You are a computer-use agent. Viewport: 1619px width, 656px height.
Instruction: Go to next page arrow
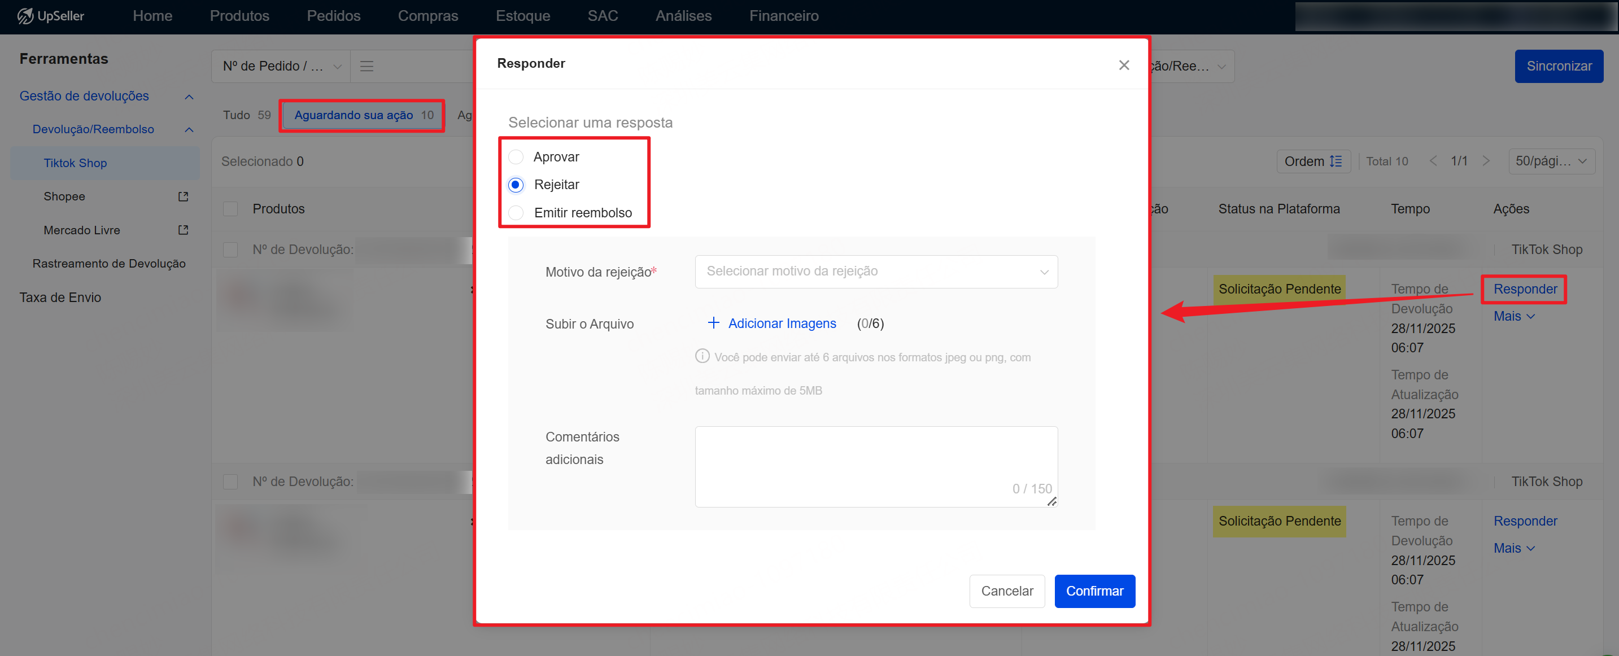click(x=1486, y=161)
